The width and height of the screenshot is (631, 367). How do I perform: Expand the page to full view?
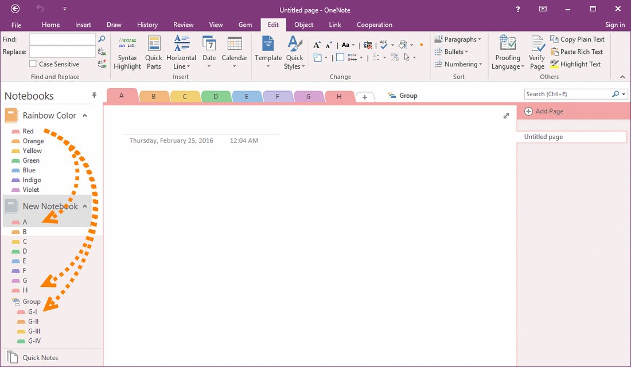tap(507, 116)
